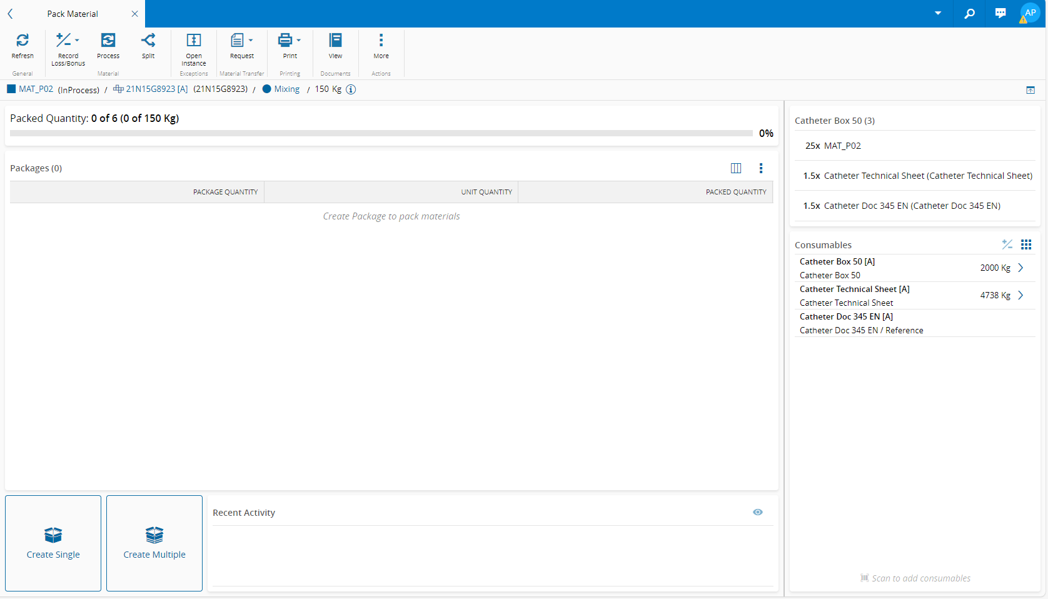The image size is (1048, 599).
Task: Click the Packed Quantity progress bar
Action: [381, 133]
